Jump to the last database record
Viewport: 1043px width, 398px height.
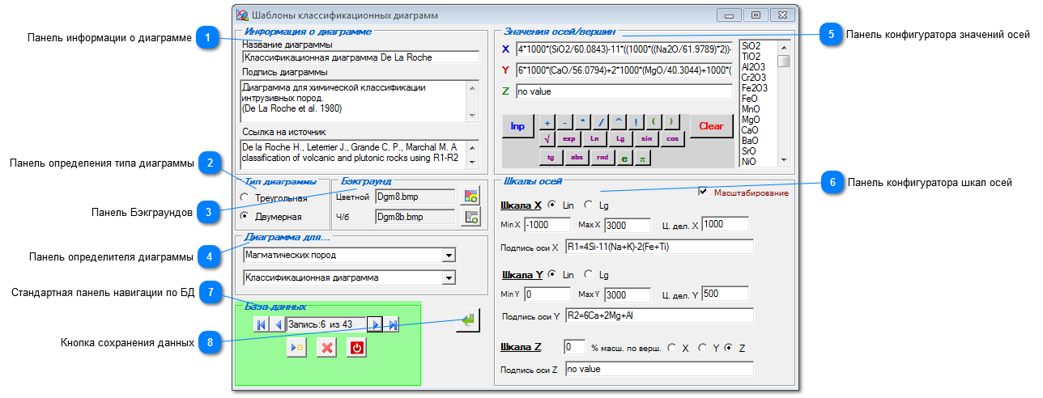pos(392,324)
